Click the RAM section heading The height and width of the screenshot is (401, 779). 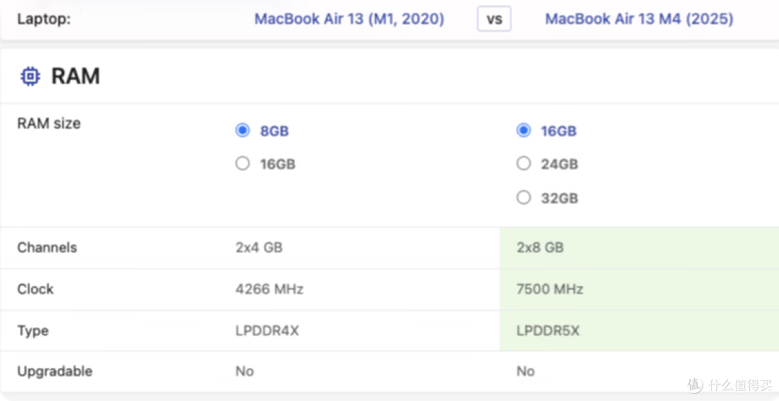pyautogui.click(x=76, y=76)
